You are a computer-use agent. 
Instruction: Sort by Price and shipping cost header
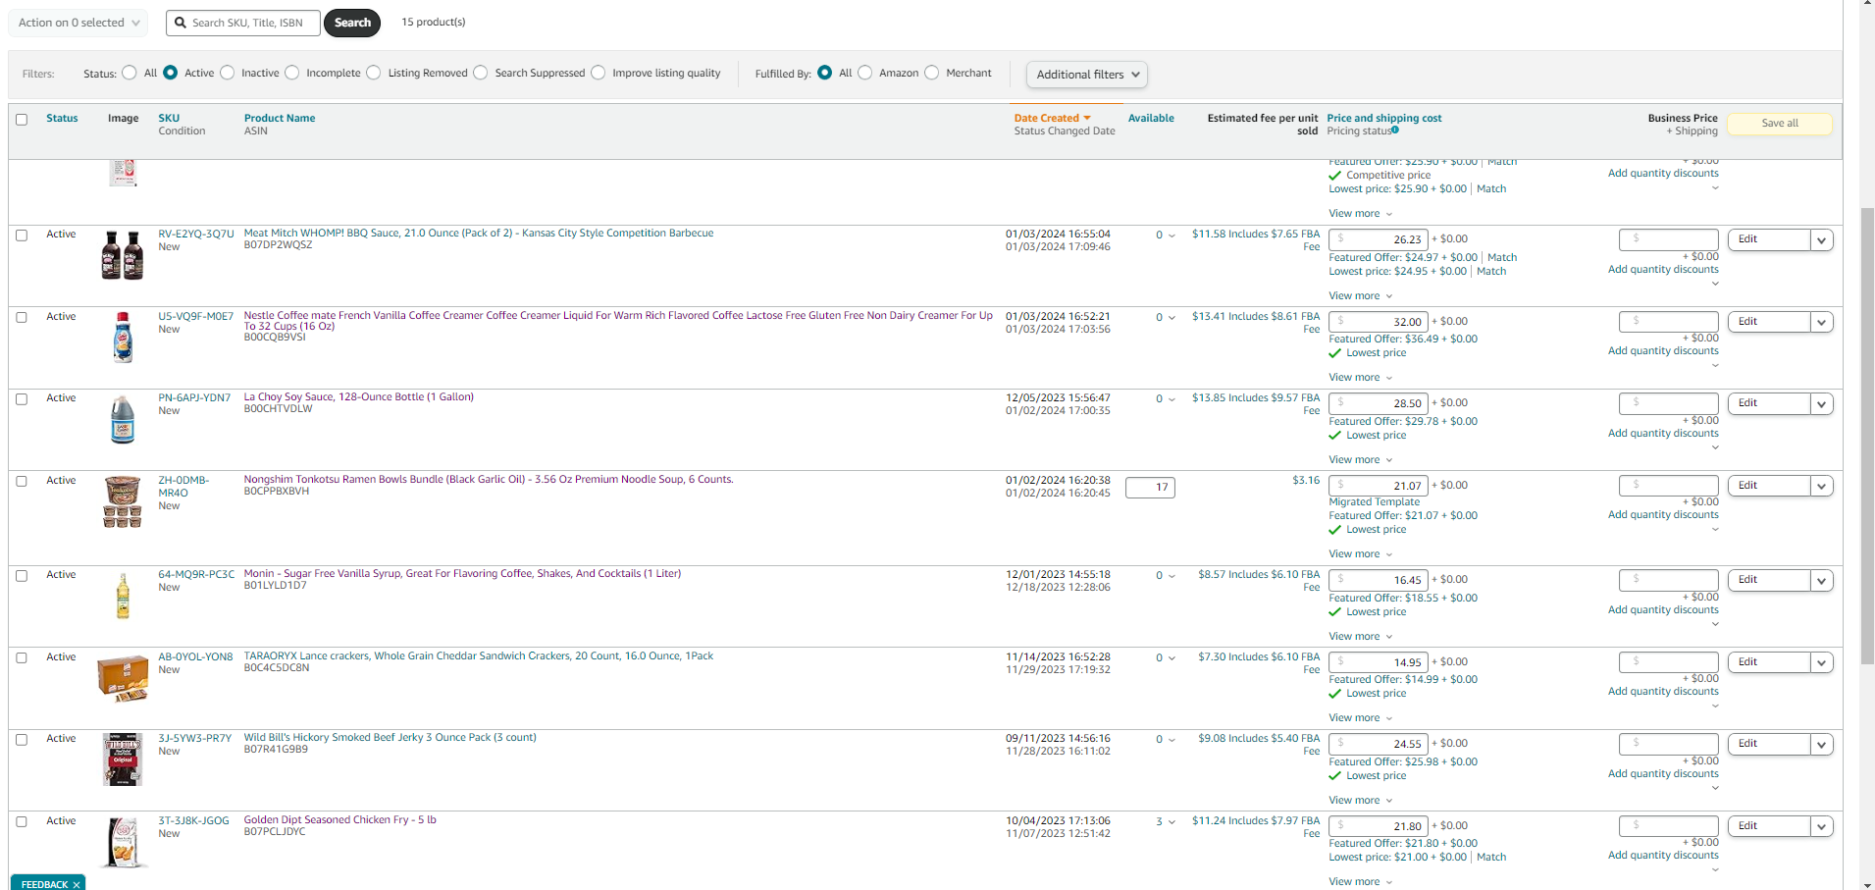tap(1384, 119)
